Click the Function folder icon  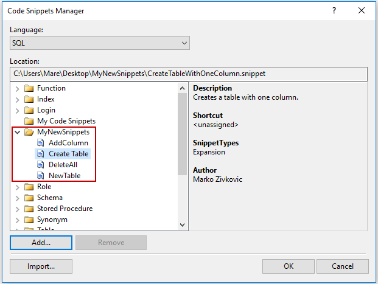click(x=29, y=88)
